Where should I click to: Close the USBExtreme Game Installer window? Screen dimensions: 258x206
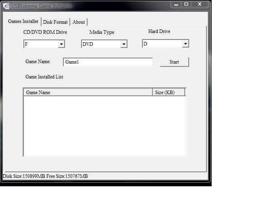[200, 4]
